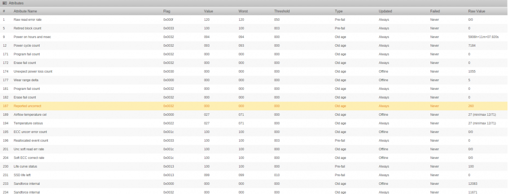
Task: Click raw value '12083'
Action: coord(472,184)
